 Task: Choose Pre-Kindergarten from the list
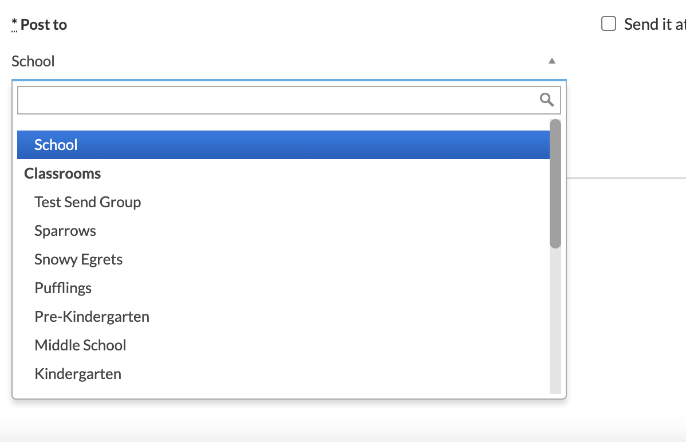coord(283,317)
